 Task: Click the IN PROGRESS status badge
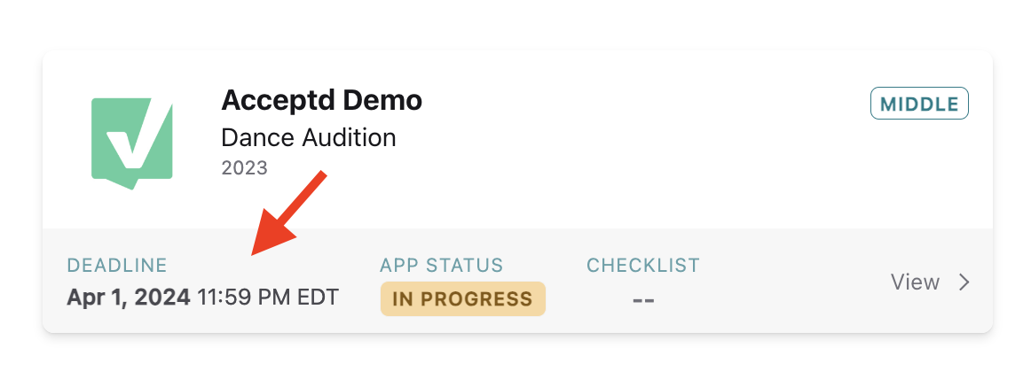[463, 299]
